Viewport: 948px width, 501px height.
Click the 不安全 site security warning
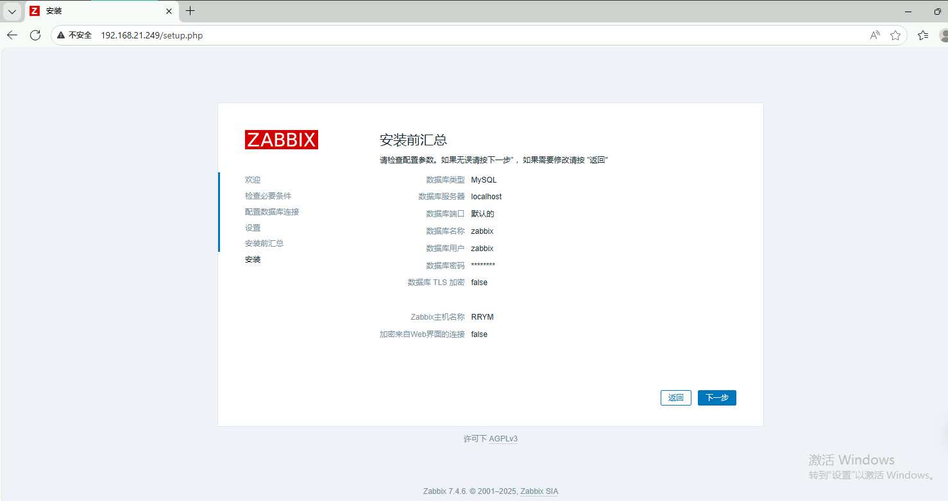tap(74, 35)
